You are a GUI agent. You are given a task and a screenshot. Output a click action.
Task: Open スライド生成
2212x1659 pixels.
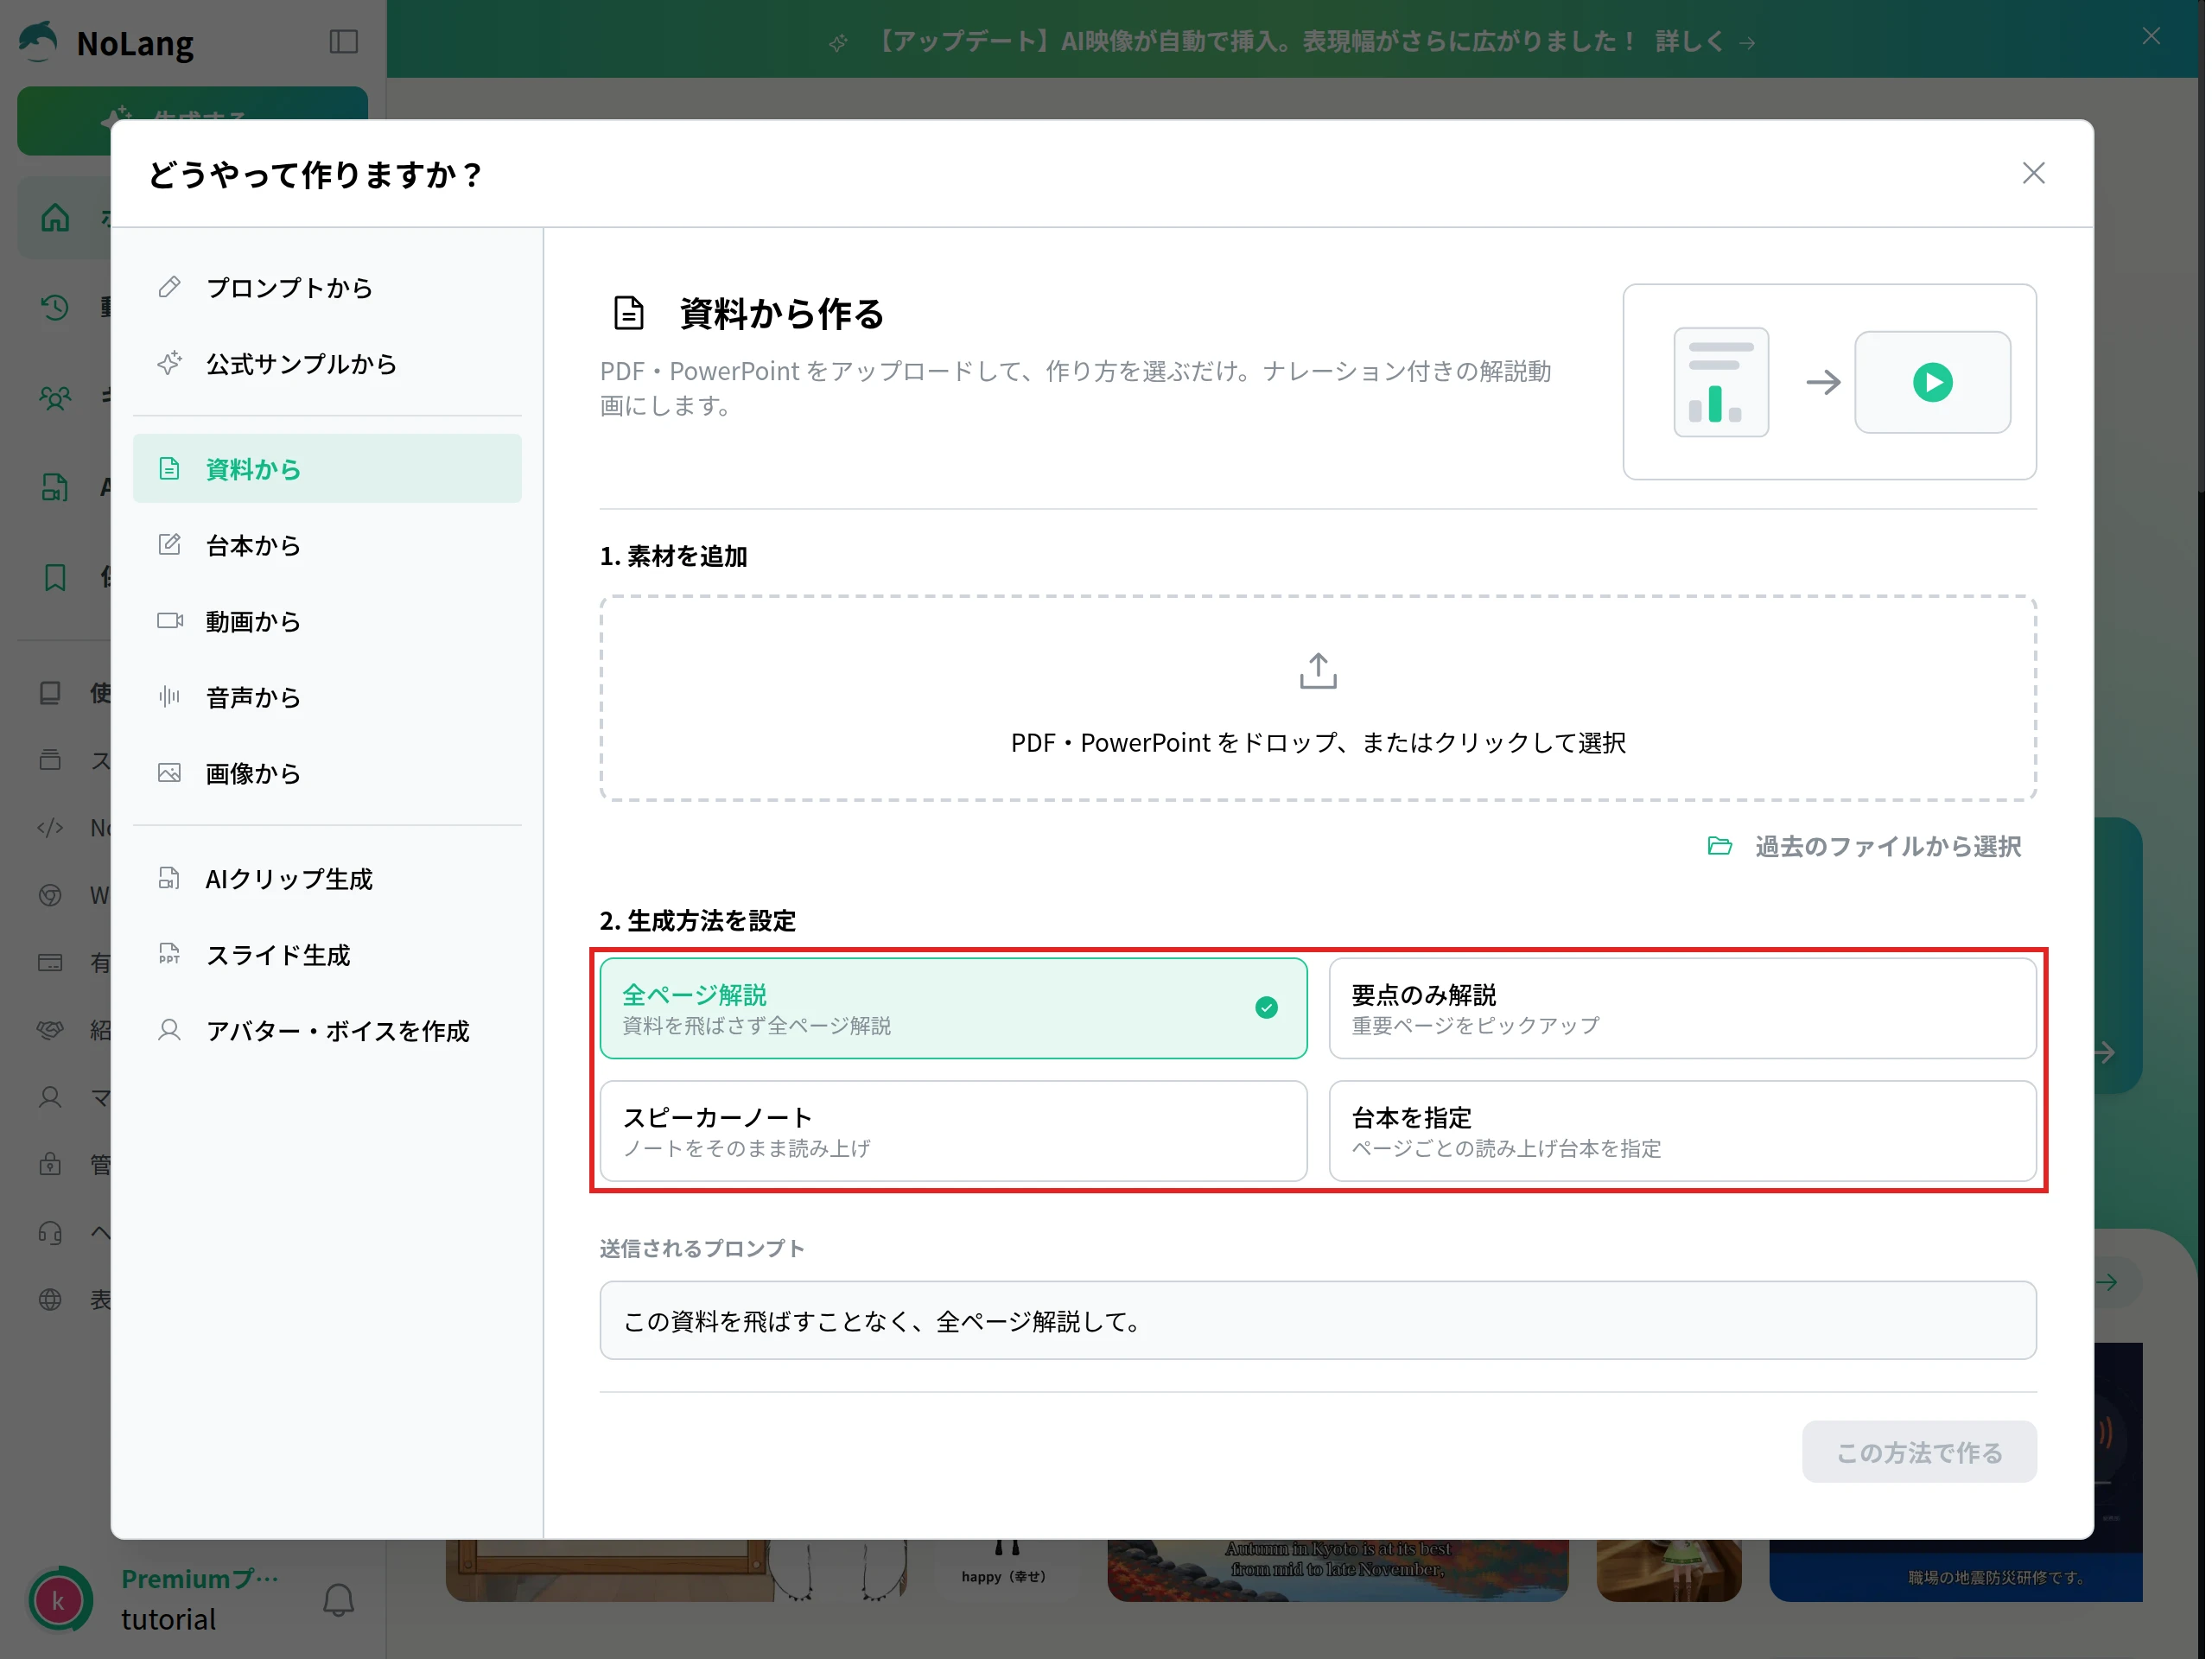(327, 955)
